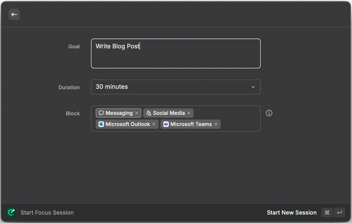Click the Microsoft Teams app icon
Screen dimensions: 352x223
click(166, 124)
